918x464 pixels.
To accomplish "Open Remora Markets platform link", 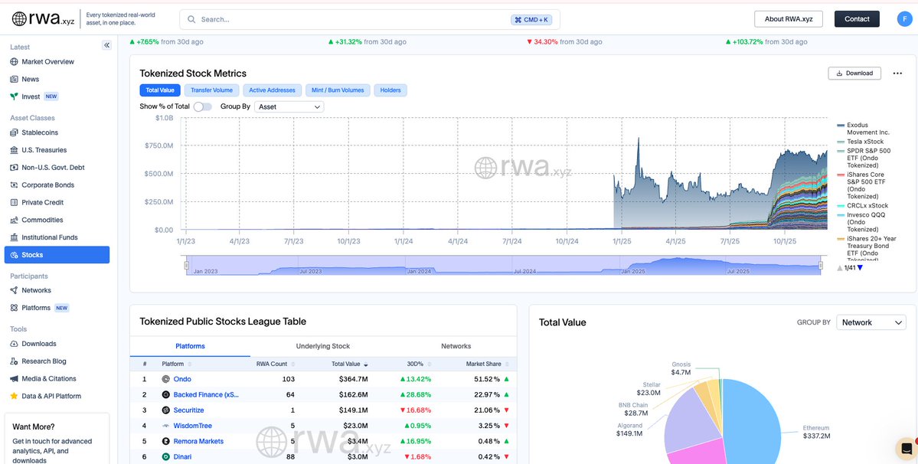I will [x=198, y=441].
